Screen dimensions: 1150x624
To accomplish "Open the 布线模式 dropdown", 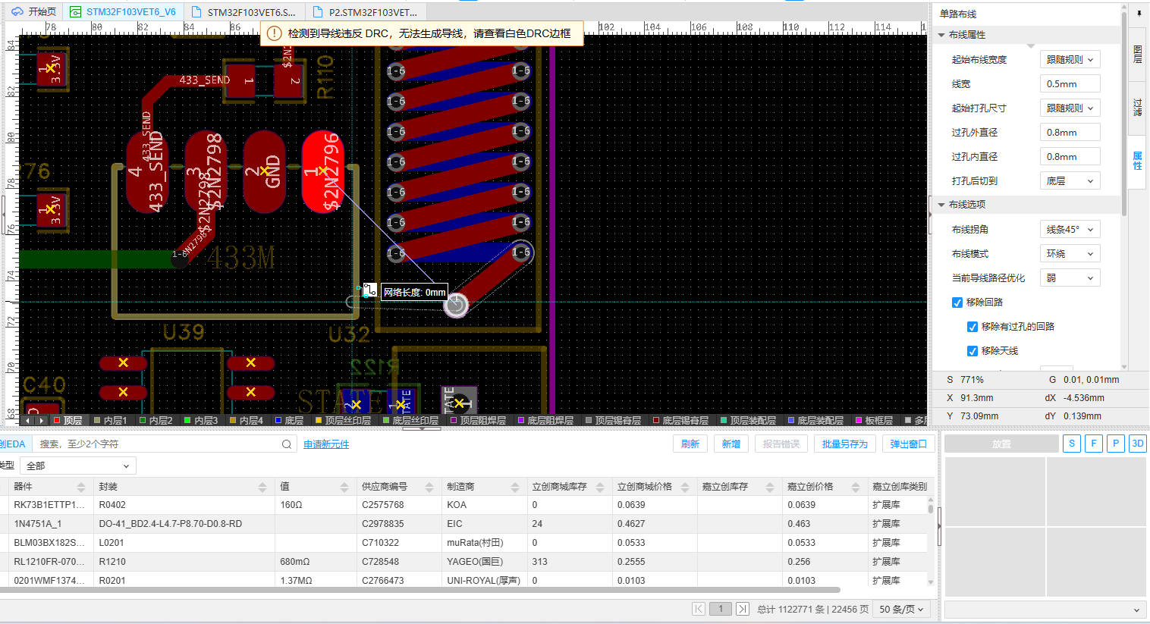I will [x=1070, y=254].
